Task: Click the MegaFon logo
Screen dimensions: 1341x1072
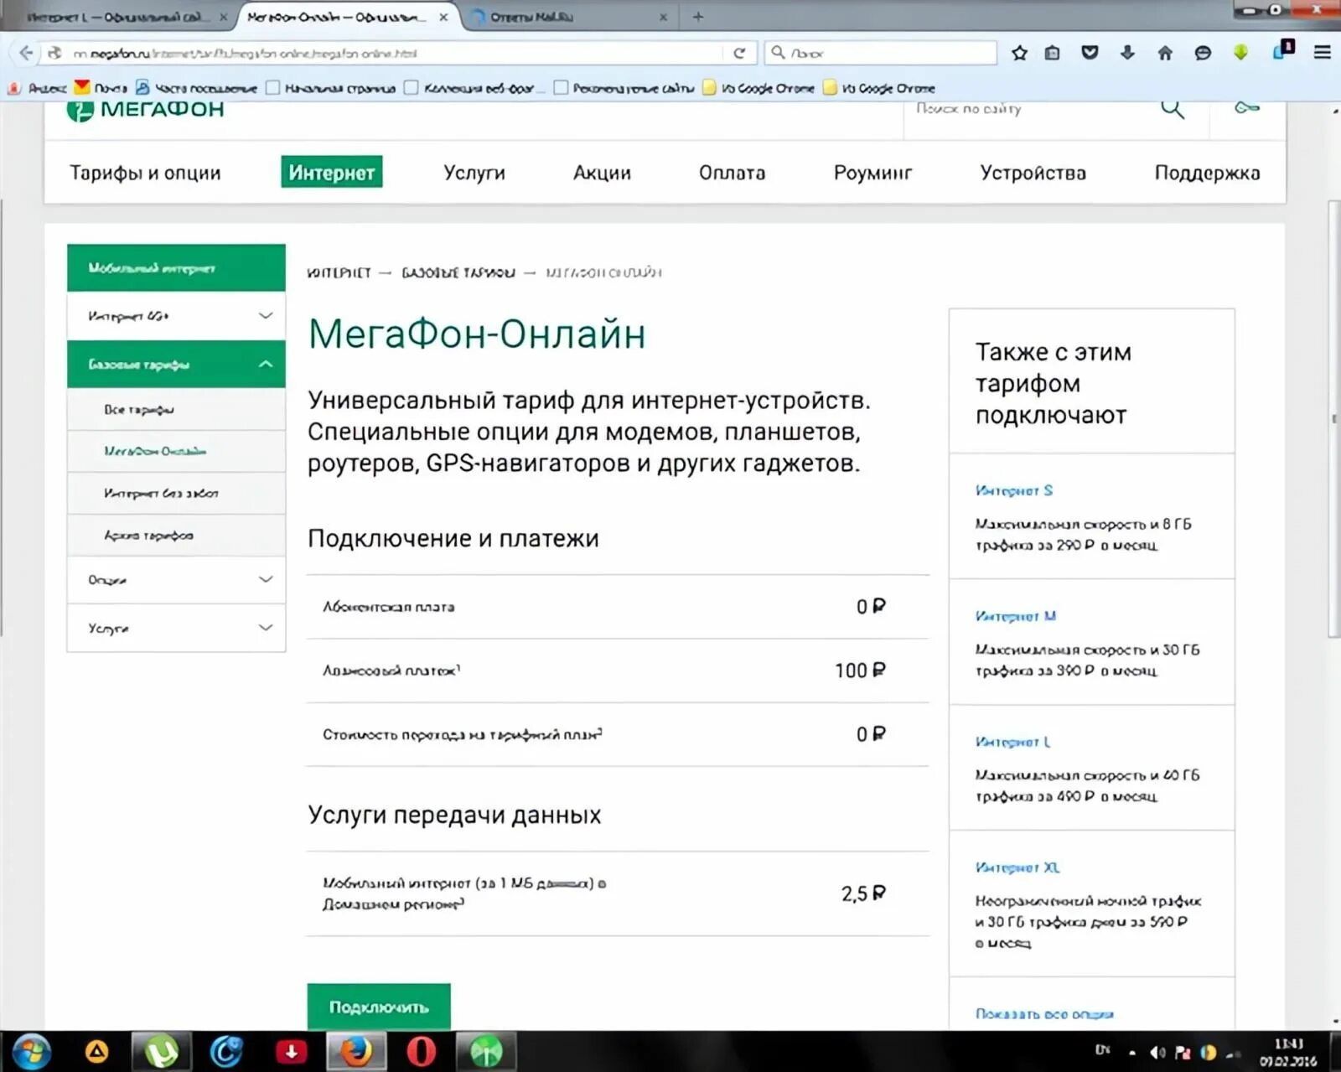Action: [x=146, y=110]
